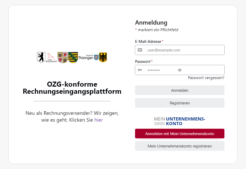This screenshot has height=169, width=246.
Task: Select the Land Brandenburg eagle logo
Action: (51, 57)
